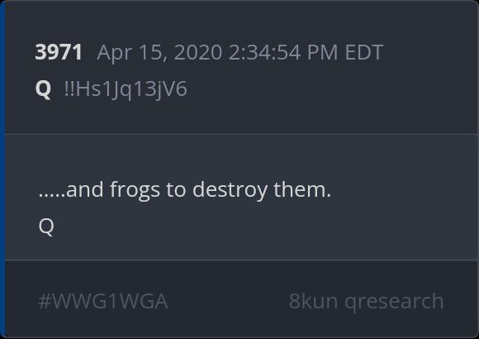Click the #WWG1WGA hashtag

click(103, 301)
